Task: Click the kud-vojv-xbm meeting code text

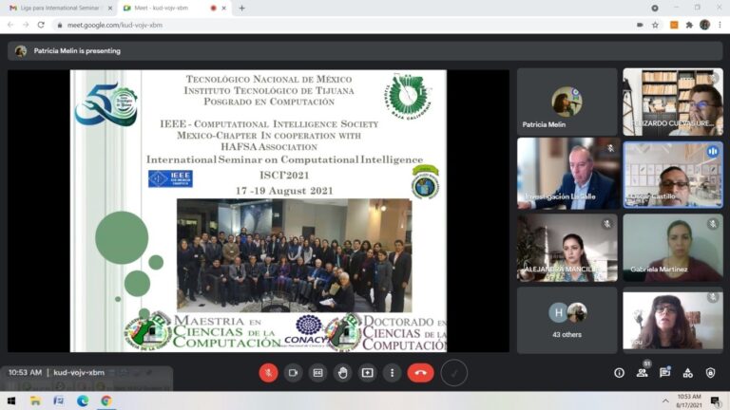Action: point(79,372)
